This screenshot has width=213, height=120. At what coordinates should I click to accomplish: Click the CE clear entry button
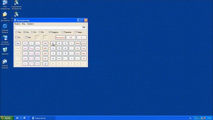point(71,38)
